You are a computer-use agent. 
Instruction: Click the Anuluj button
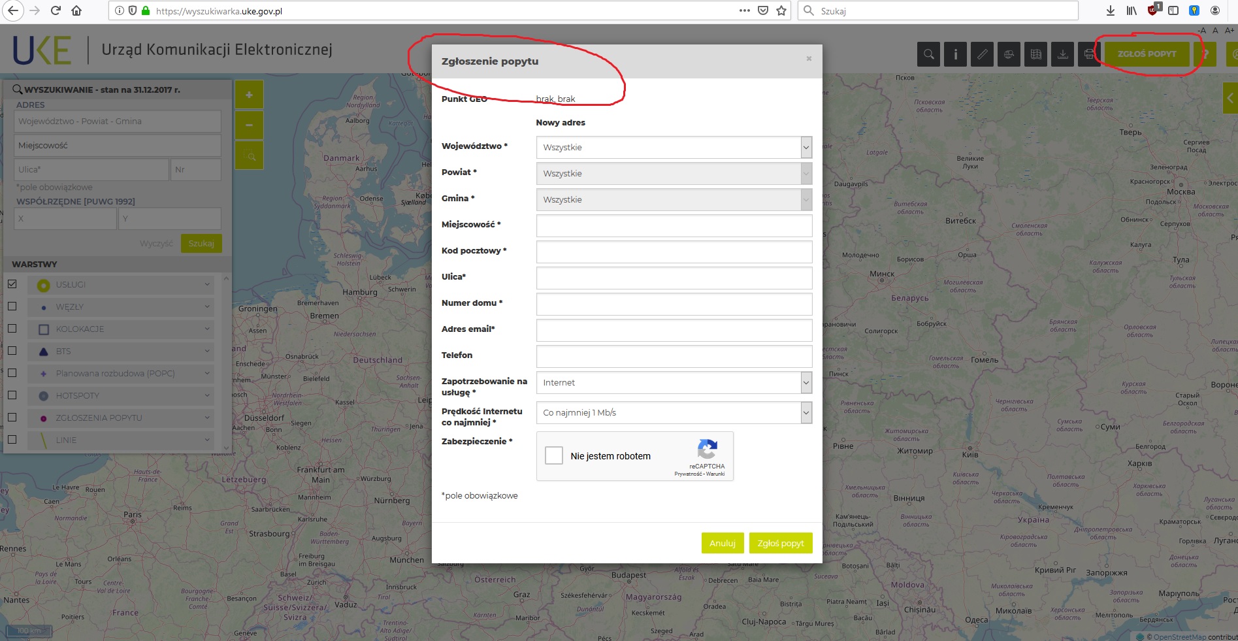pyautogui.click(x=722, y=543)
